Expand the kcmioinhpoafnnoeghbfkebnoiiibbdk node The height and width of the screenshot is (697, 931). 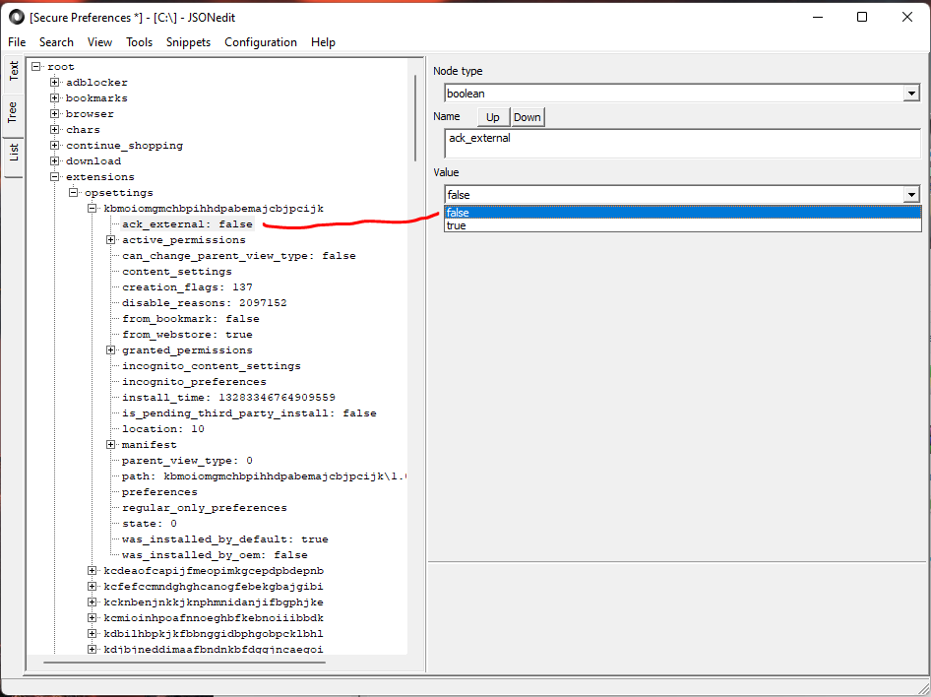(x=93, y=618)
